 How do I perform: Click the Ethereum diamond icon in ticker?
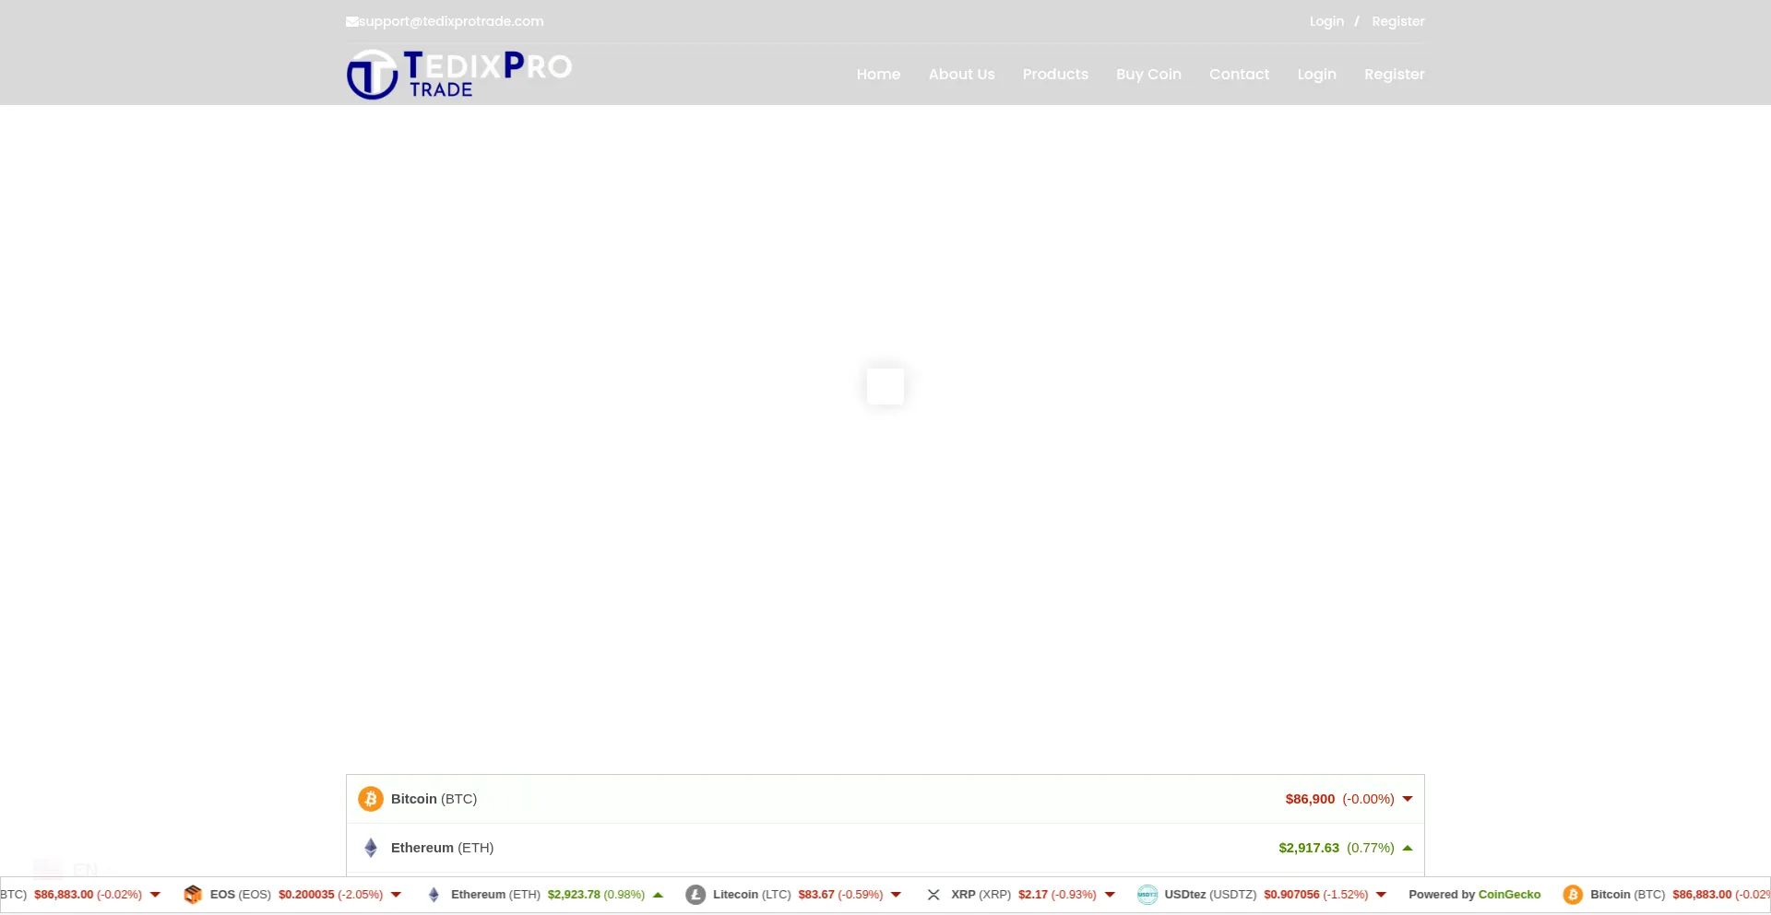(x=434, y=895)
